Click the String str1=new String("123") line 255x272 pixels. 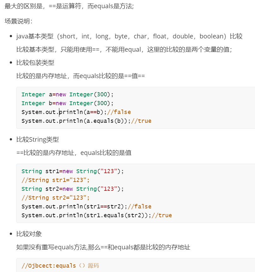pos(73,171)
